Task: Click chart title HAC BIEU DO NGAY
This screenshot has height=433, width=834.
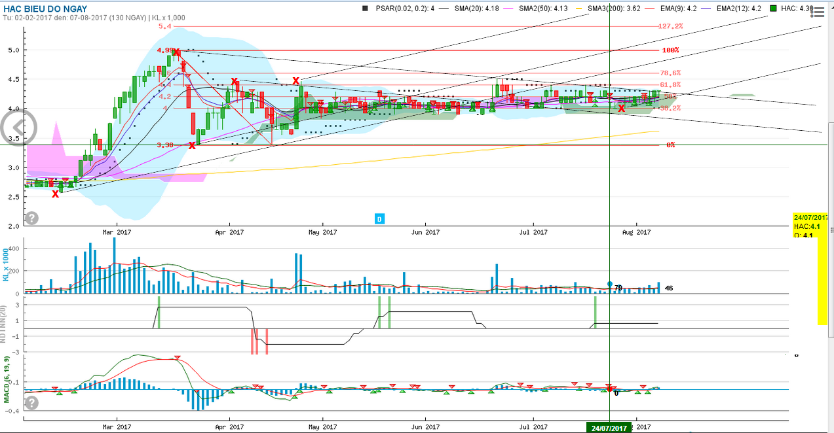Action: tap(45, 8)
